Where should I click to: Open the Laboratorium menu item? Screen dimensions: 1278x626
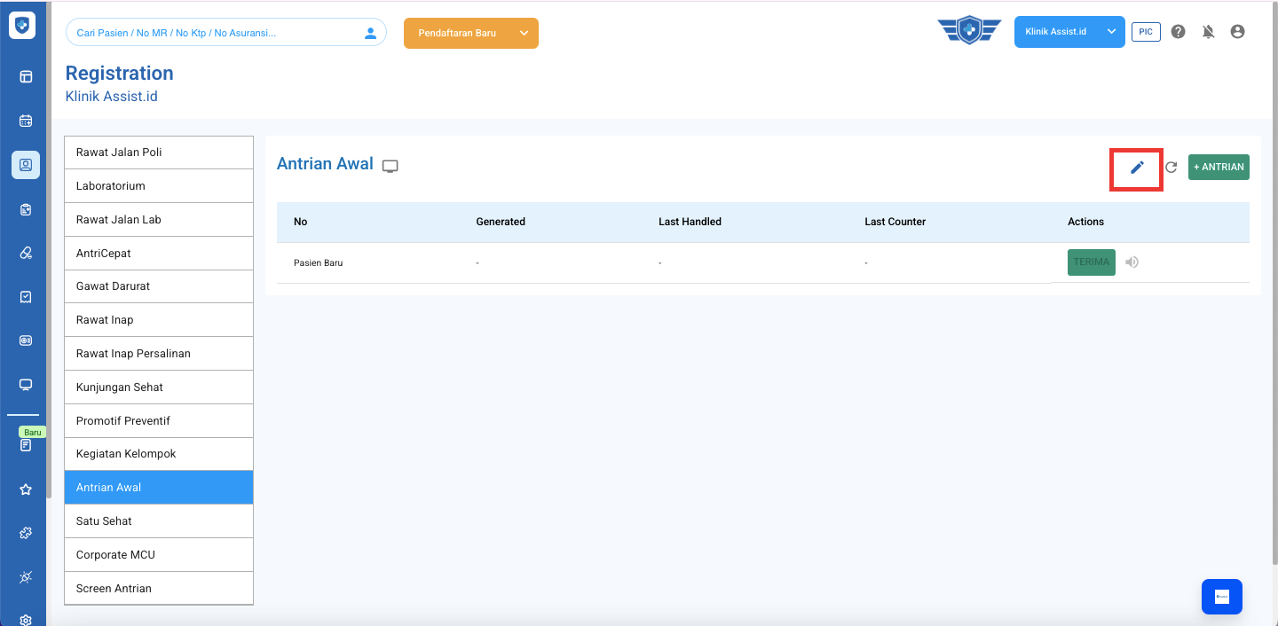[x=159, y=186]
